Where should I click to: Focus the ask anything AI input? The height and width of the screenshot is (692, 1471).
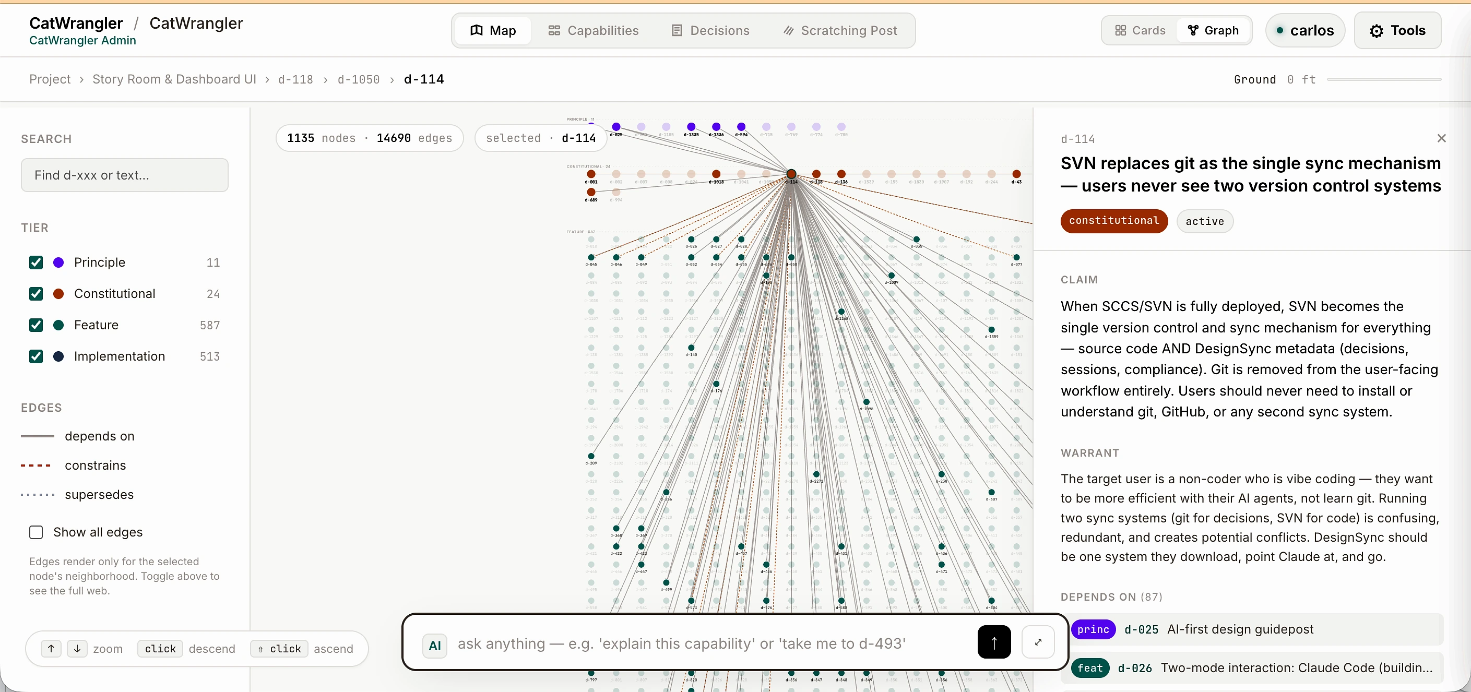coord(681,643)
